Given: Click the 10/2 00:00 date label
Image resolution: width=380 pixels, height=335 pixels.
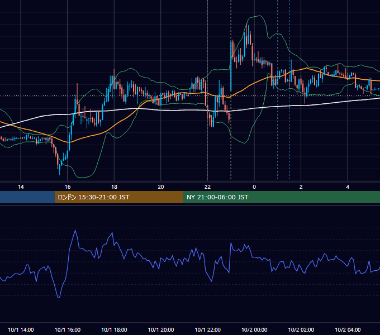Looking at the screenshot, I should [x=254, y=329].
